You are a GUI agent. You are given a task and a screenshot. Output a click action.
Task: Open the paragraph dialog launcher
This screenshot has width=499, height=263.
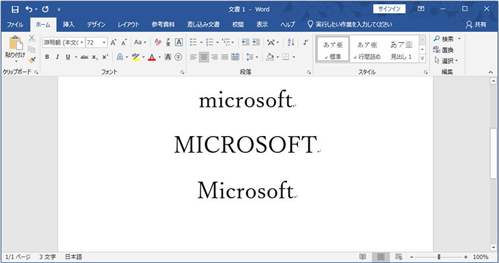tap(308, 72)
